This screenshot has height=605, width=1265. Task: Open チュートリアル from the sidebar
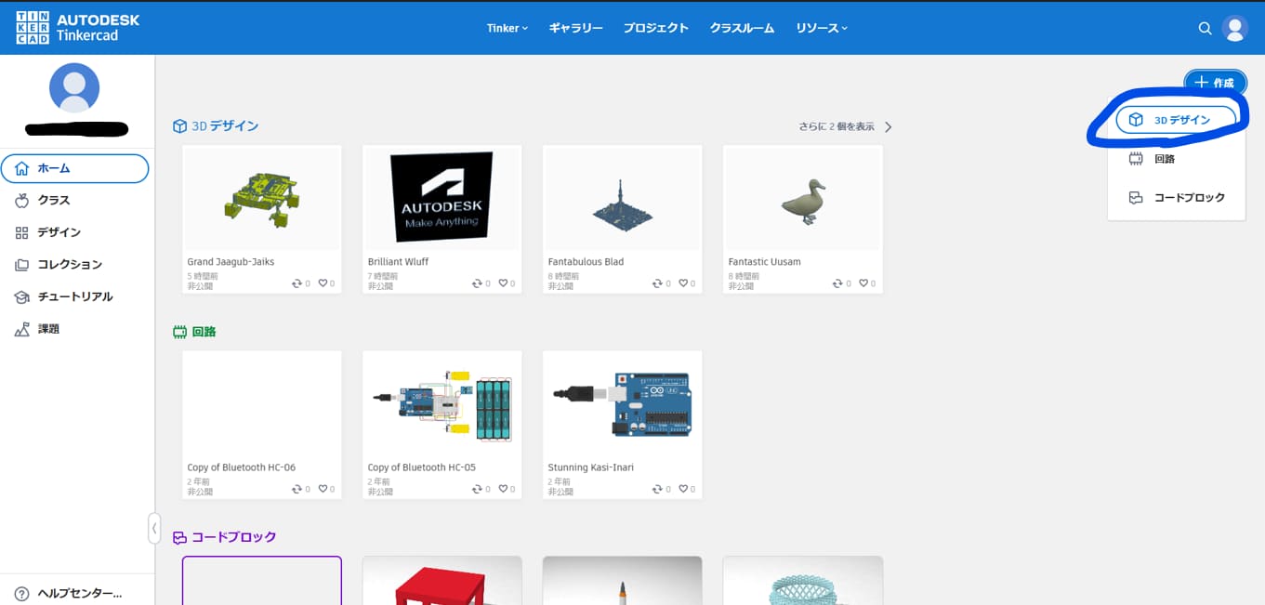coord(74,297)
